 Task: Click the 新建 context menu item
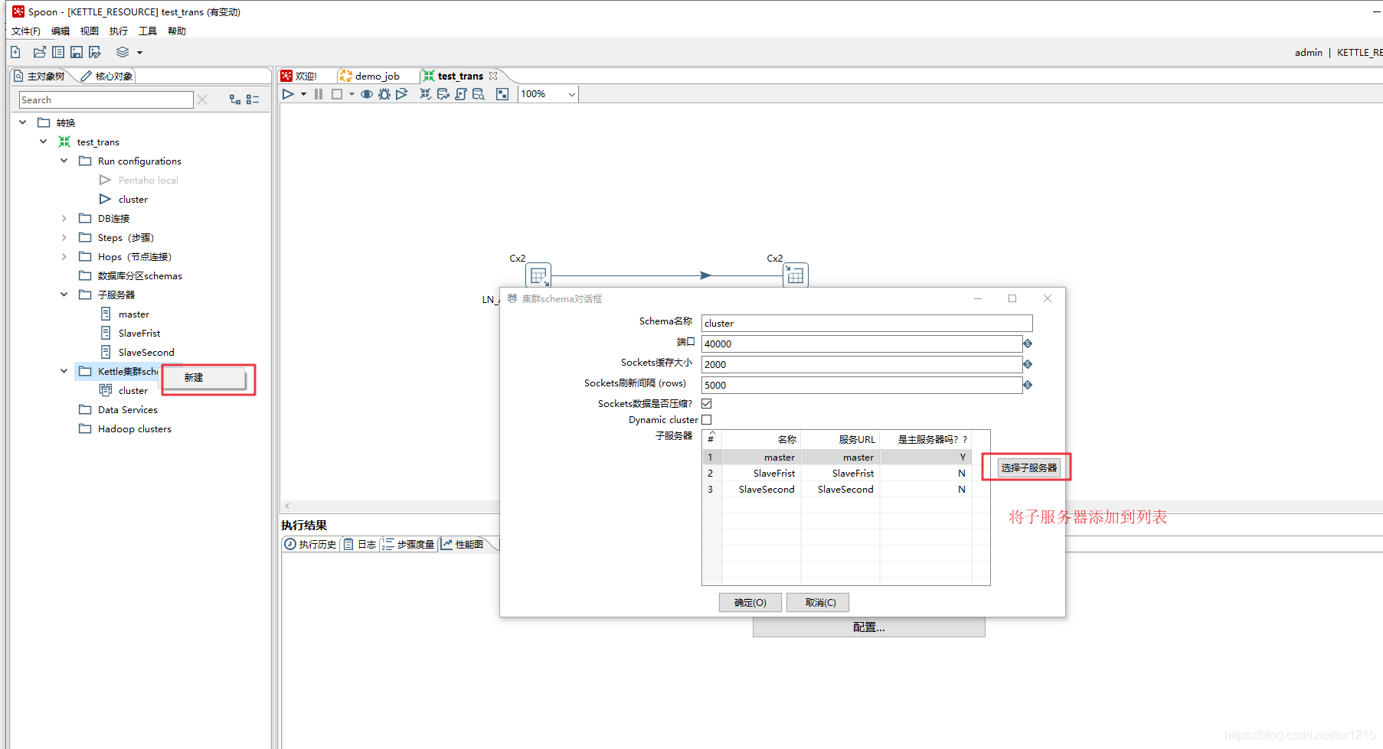coord(204,378)
